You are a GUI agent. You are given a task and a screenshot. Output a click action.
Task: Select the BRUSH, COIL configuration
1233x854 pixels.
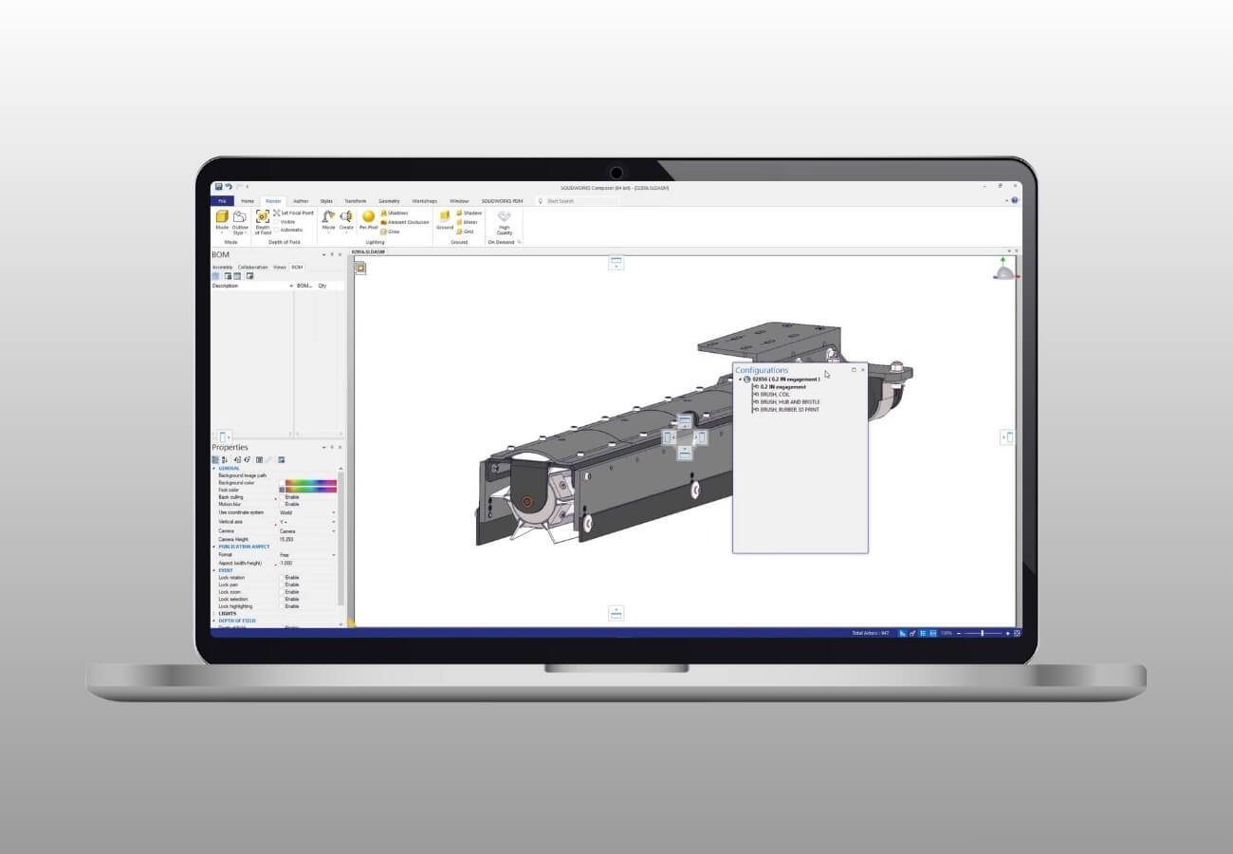pyautogui.click(x=776, y=395)
